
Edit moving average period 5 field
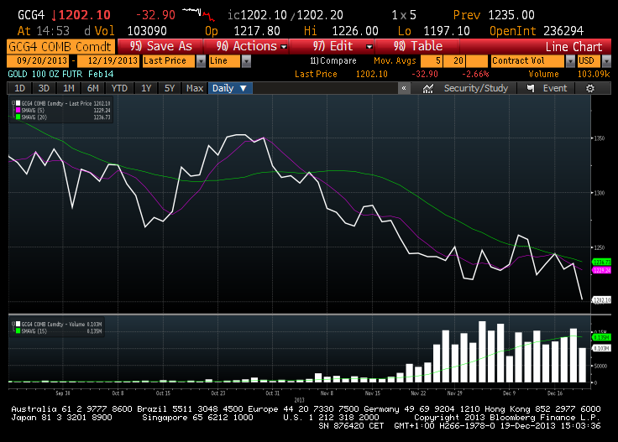(432, 61)
